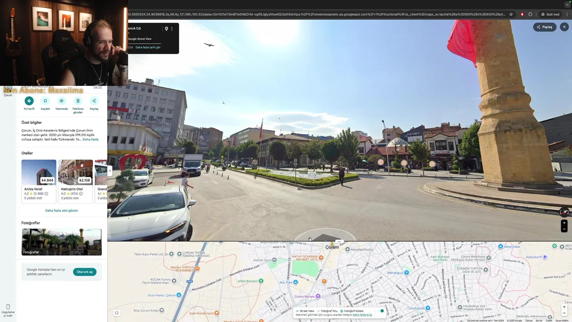The width and height of the screenshot is (572, 322).
Task: Click the Paylaş icon in side panel
Action: (94, 101)
